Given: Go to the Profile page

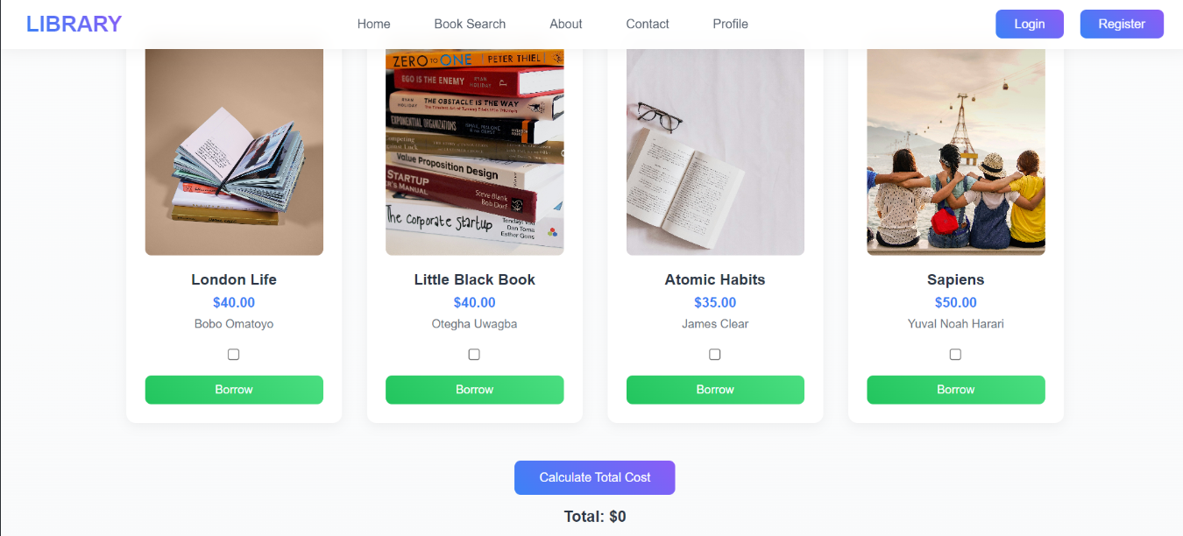Looking at the screenshot, I should (730, 24).
